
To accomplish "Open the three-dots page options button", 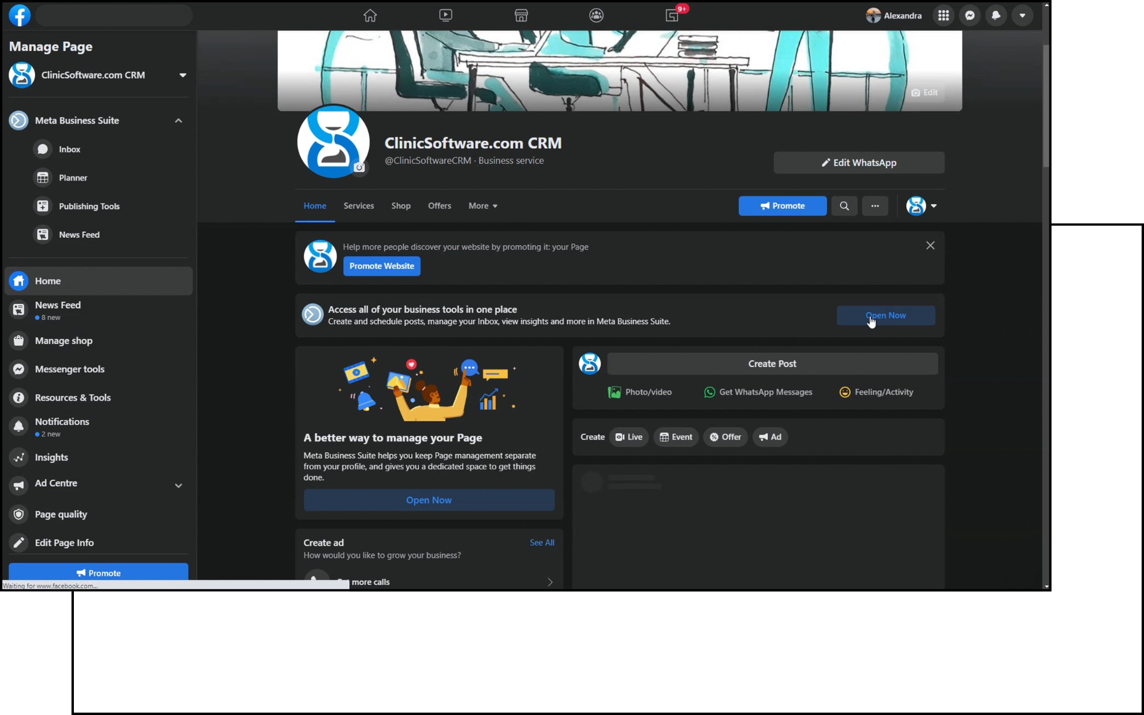I will [875, 206].
